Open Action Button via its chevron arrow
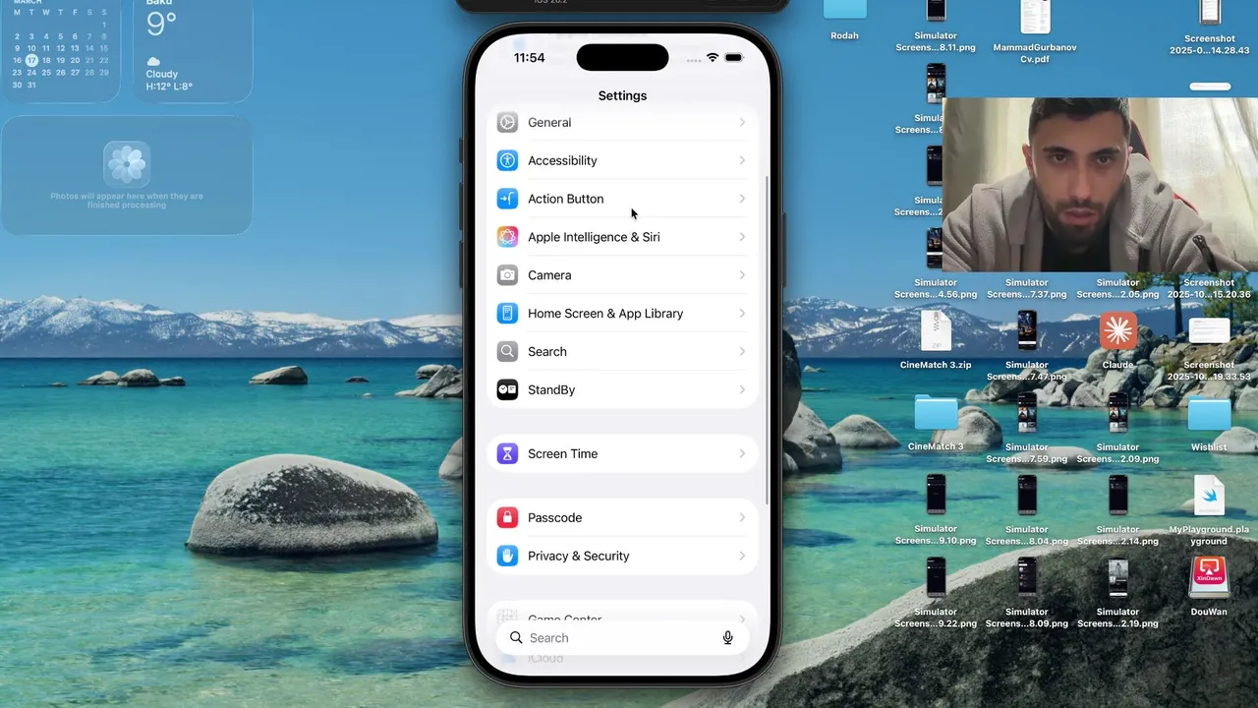 [742, 199]
